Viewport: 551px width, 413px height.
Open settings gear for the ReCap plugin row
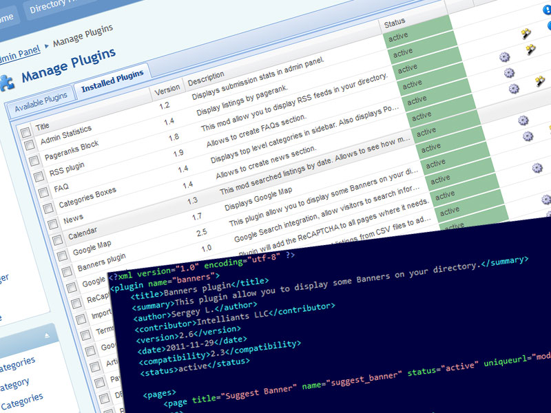pyautogui.click(x=537, y=168)
